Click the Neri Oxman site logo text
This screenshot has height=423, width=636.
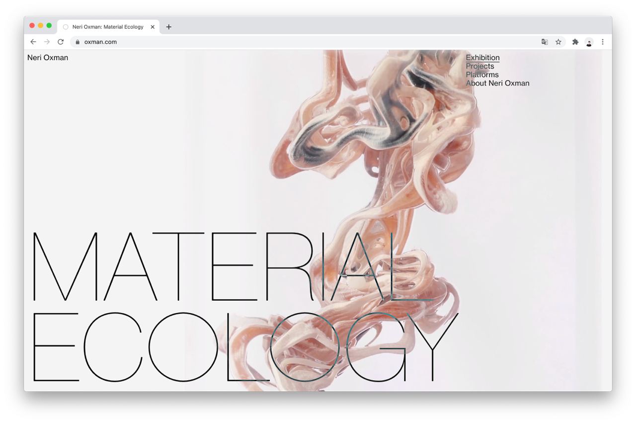[48, 58]
